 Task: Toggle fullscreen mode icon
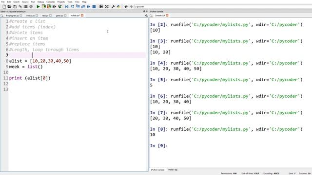pyautogui.click(x=107, y=6)
